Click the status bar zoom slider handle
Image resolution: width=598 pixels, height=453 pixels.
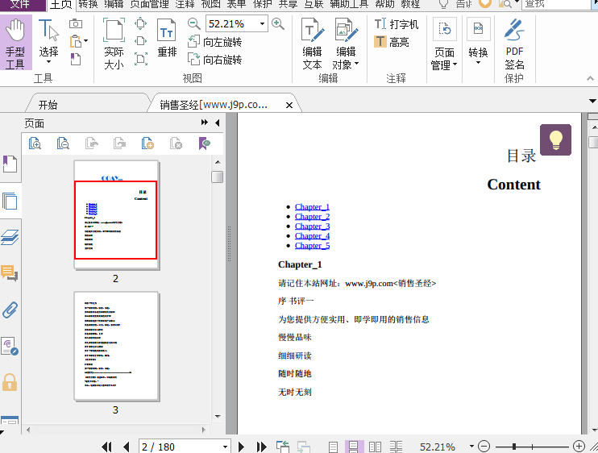click(x=514, y=446)
